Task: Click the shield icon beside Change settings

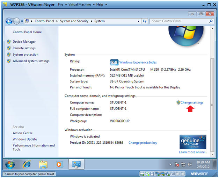Action: click(x=178, y=102)
